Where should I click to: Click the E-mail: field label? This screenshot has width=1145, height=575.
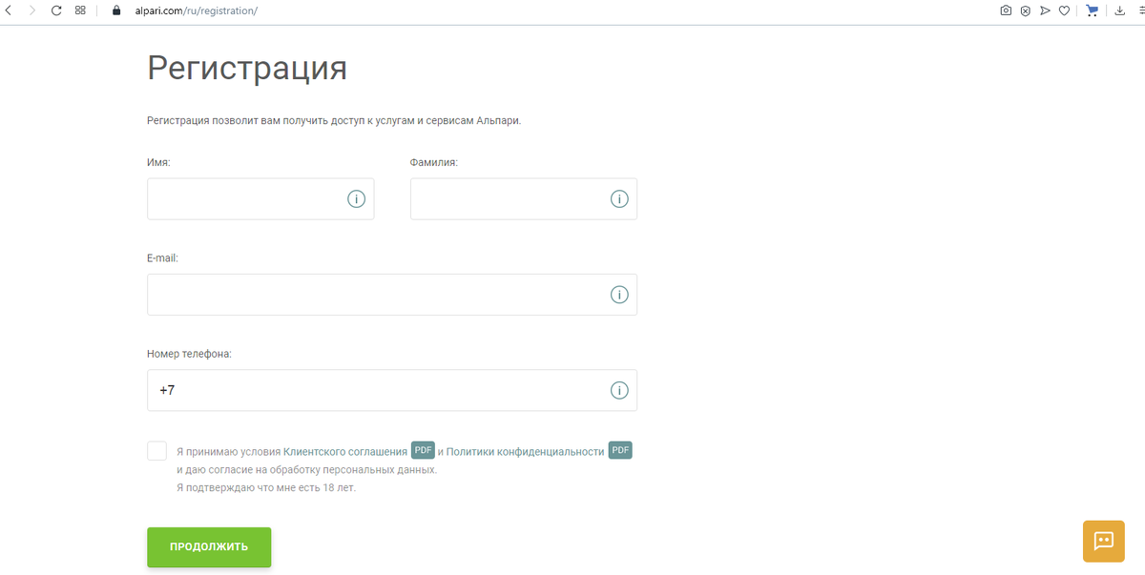coord(162,258)
